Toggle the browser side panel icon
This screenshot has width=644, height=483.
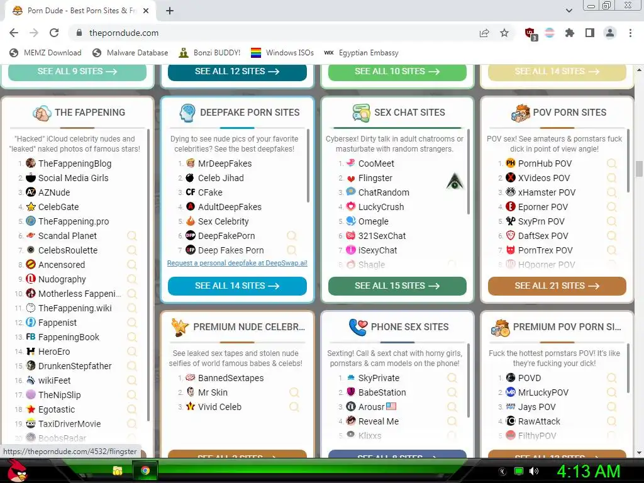tap(590, 33)
